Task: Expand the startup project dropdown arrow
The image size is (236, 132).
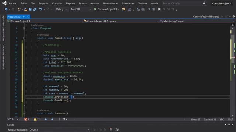Action: coord(118,9)
